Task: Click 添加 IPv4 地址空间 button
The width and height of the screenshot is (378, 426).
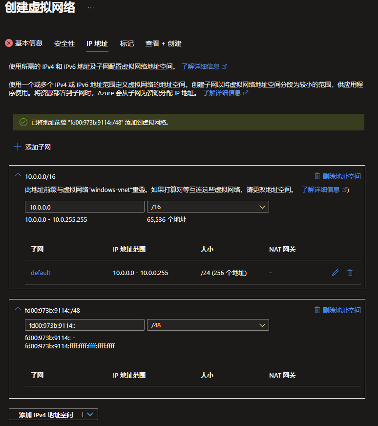Action: click(x=46, y=414)
